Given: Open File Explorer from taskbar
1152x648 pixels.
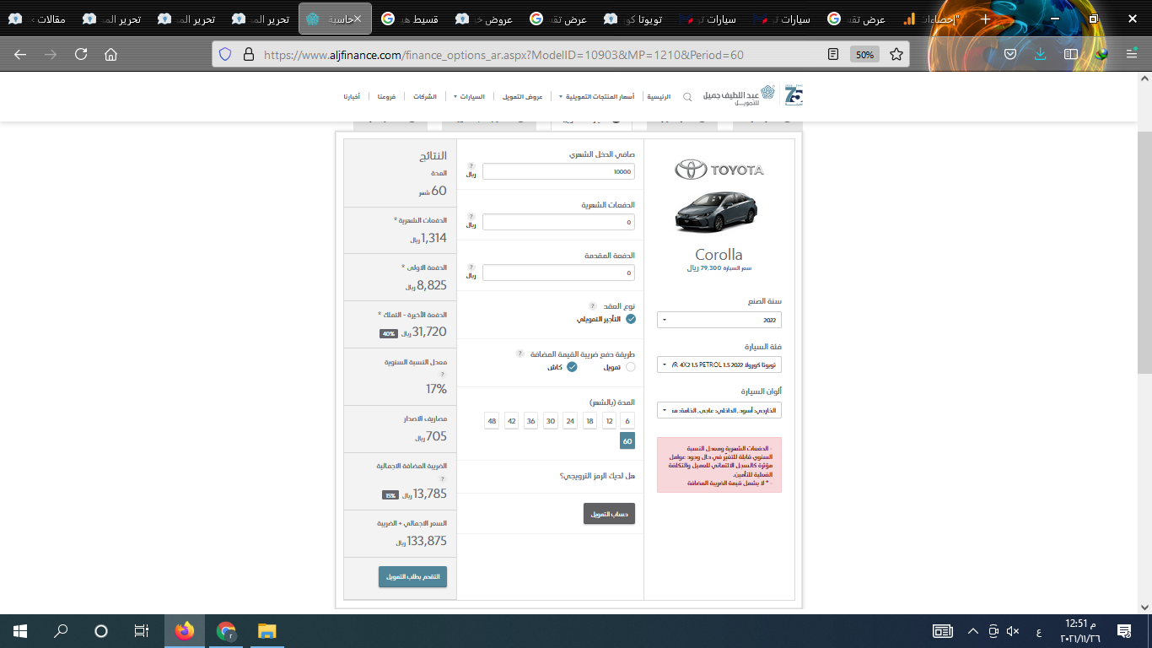Looking at the screenshot, I should [266, 631].
